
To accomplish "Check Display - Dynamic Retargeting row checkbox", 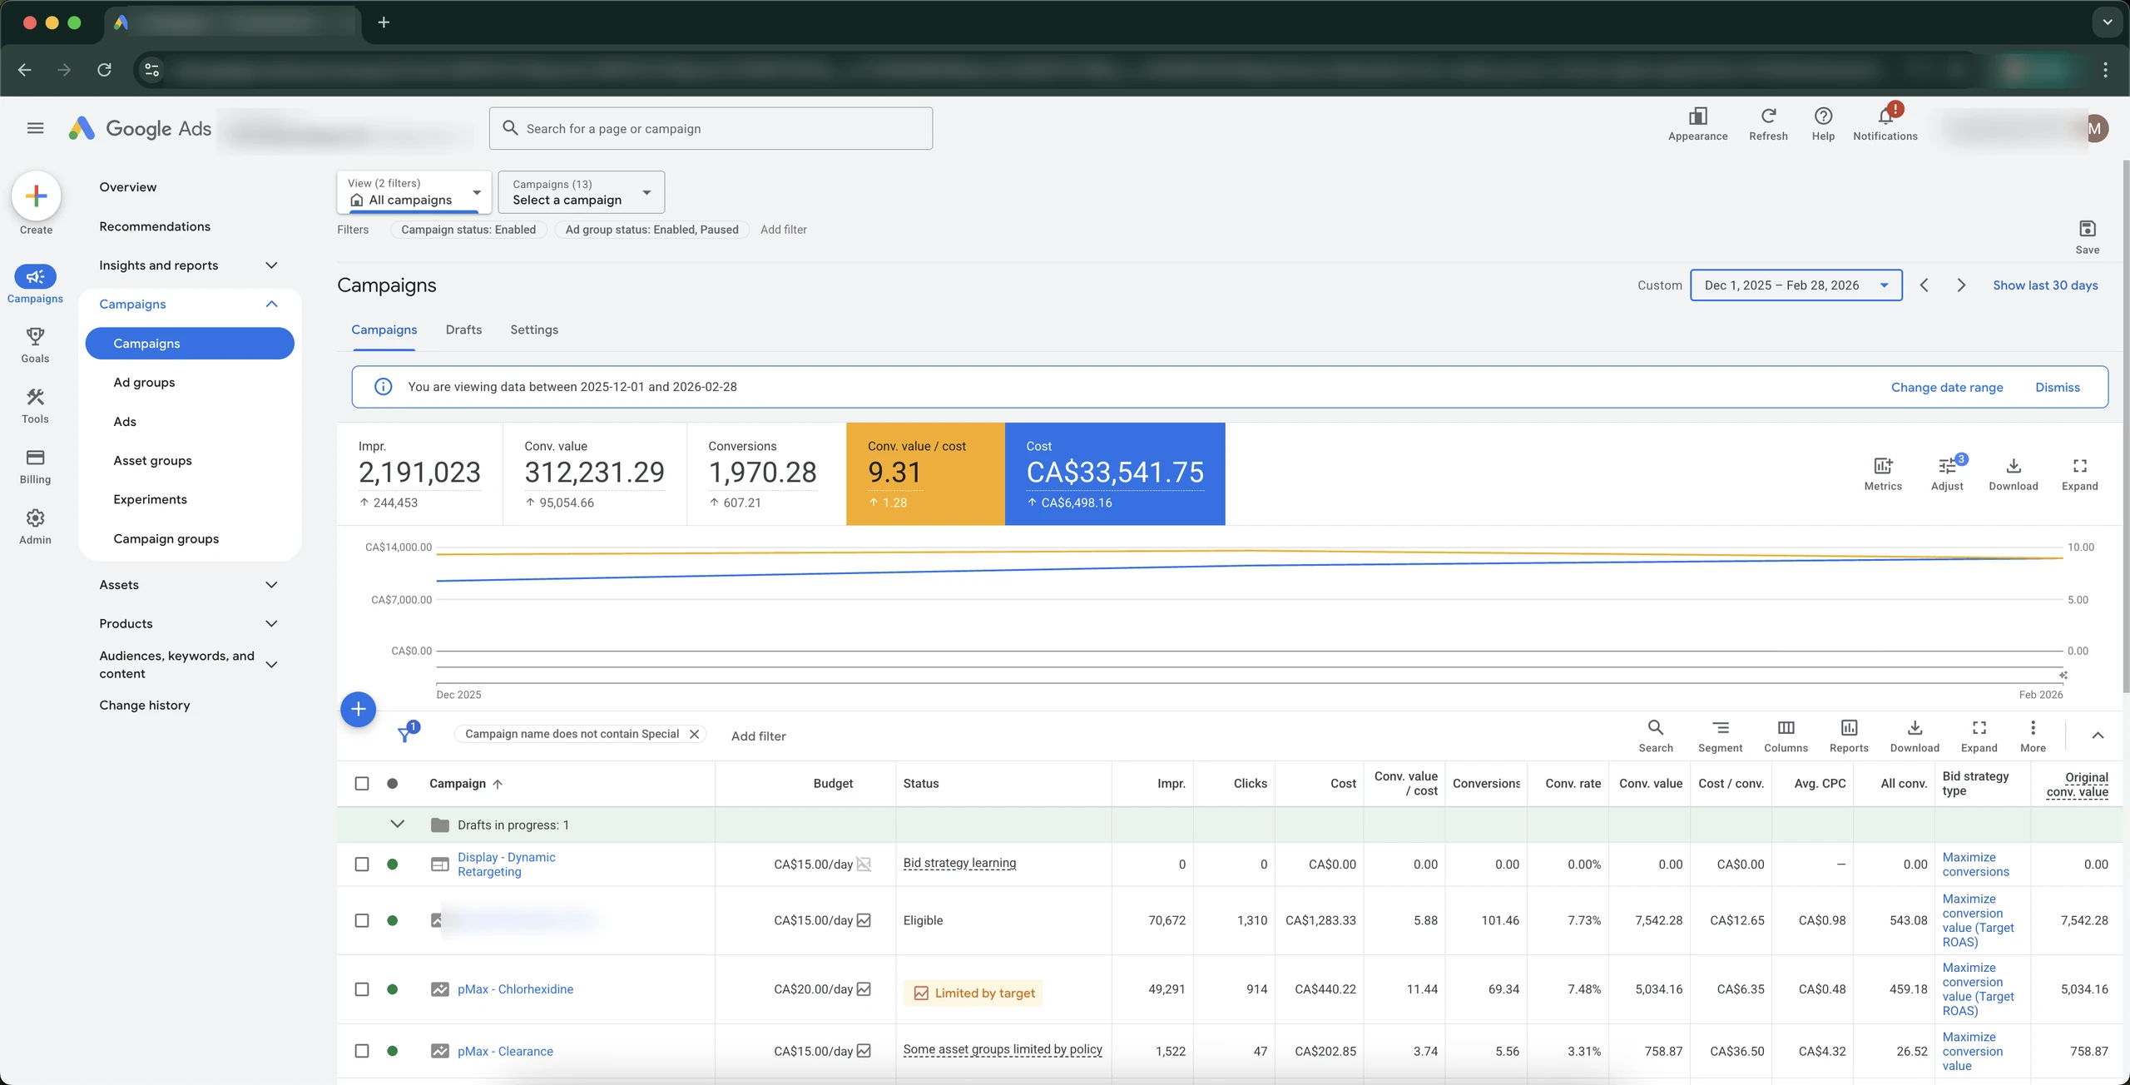I will (362, 865).
